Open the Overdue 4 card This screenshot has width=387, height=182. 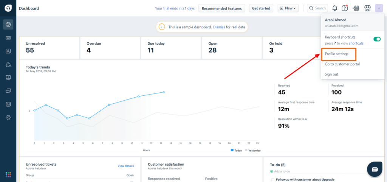[x=110, y=48]
